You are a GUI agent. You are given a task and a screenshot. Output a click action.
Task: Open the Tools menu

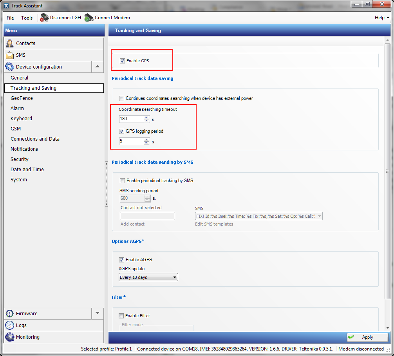(x=27, y=18)
